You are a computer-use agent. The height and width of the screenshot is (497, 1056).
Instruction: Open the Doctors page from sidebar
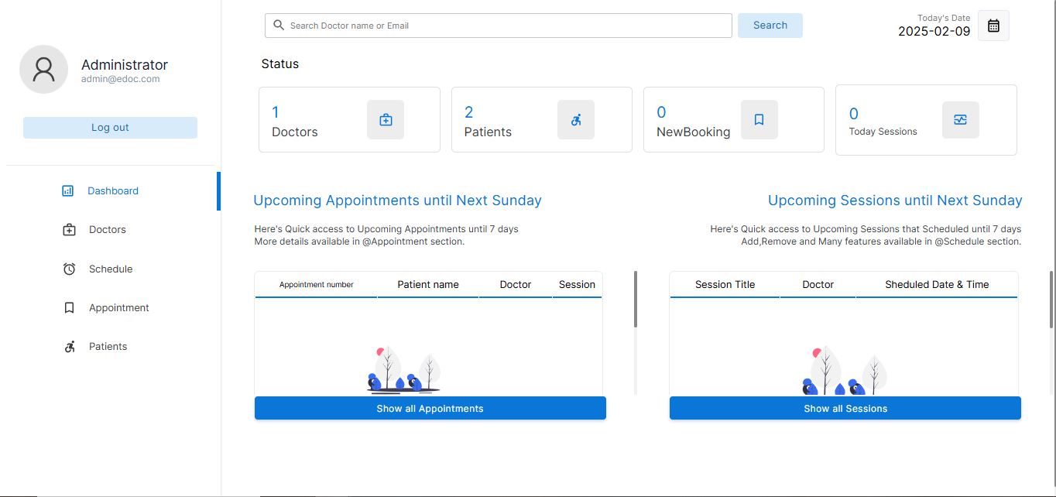(x=107, y=230)
